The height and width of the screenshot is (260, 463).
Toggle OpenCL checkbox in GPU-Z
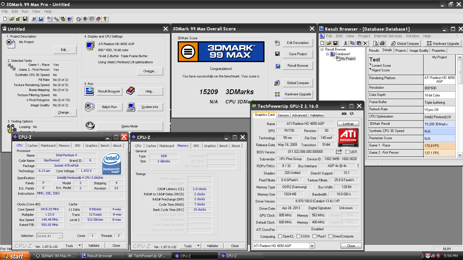[x=280, y=236]
